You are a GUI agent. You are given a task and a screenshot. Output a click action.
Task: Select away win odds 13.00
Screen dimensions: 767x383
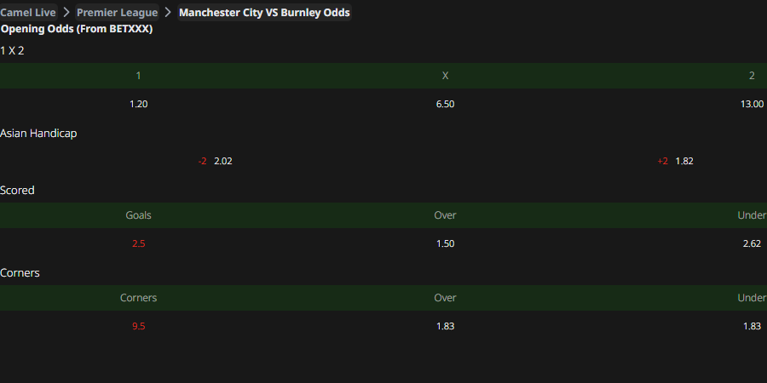point(752,104)
